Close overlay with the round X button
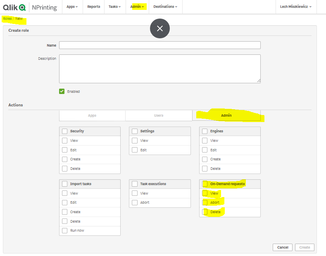326x256 pixels. click(x=159, y=28)
